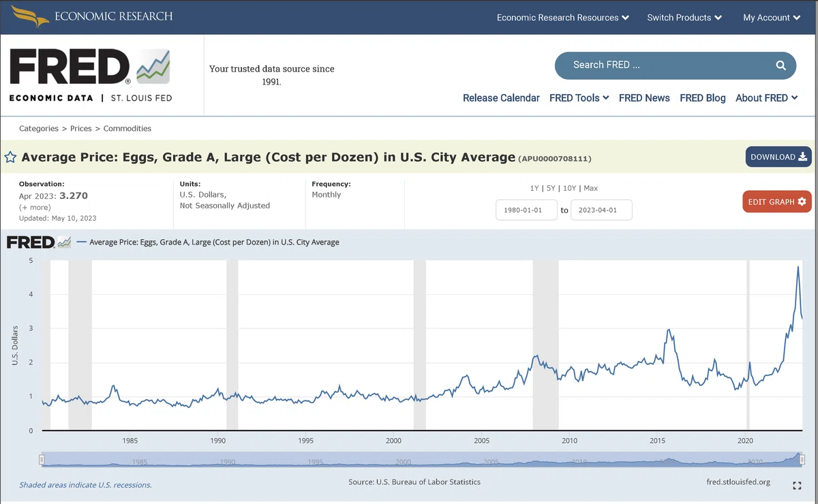
Task: Click the observation value 3.270
Action: coord(74,195)
